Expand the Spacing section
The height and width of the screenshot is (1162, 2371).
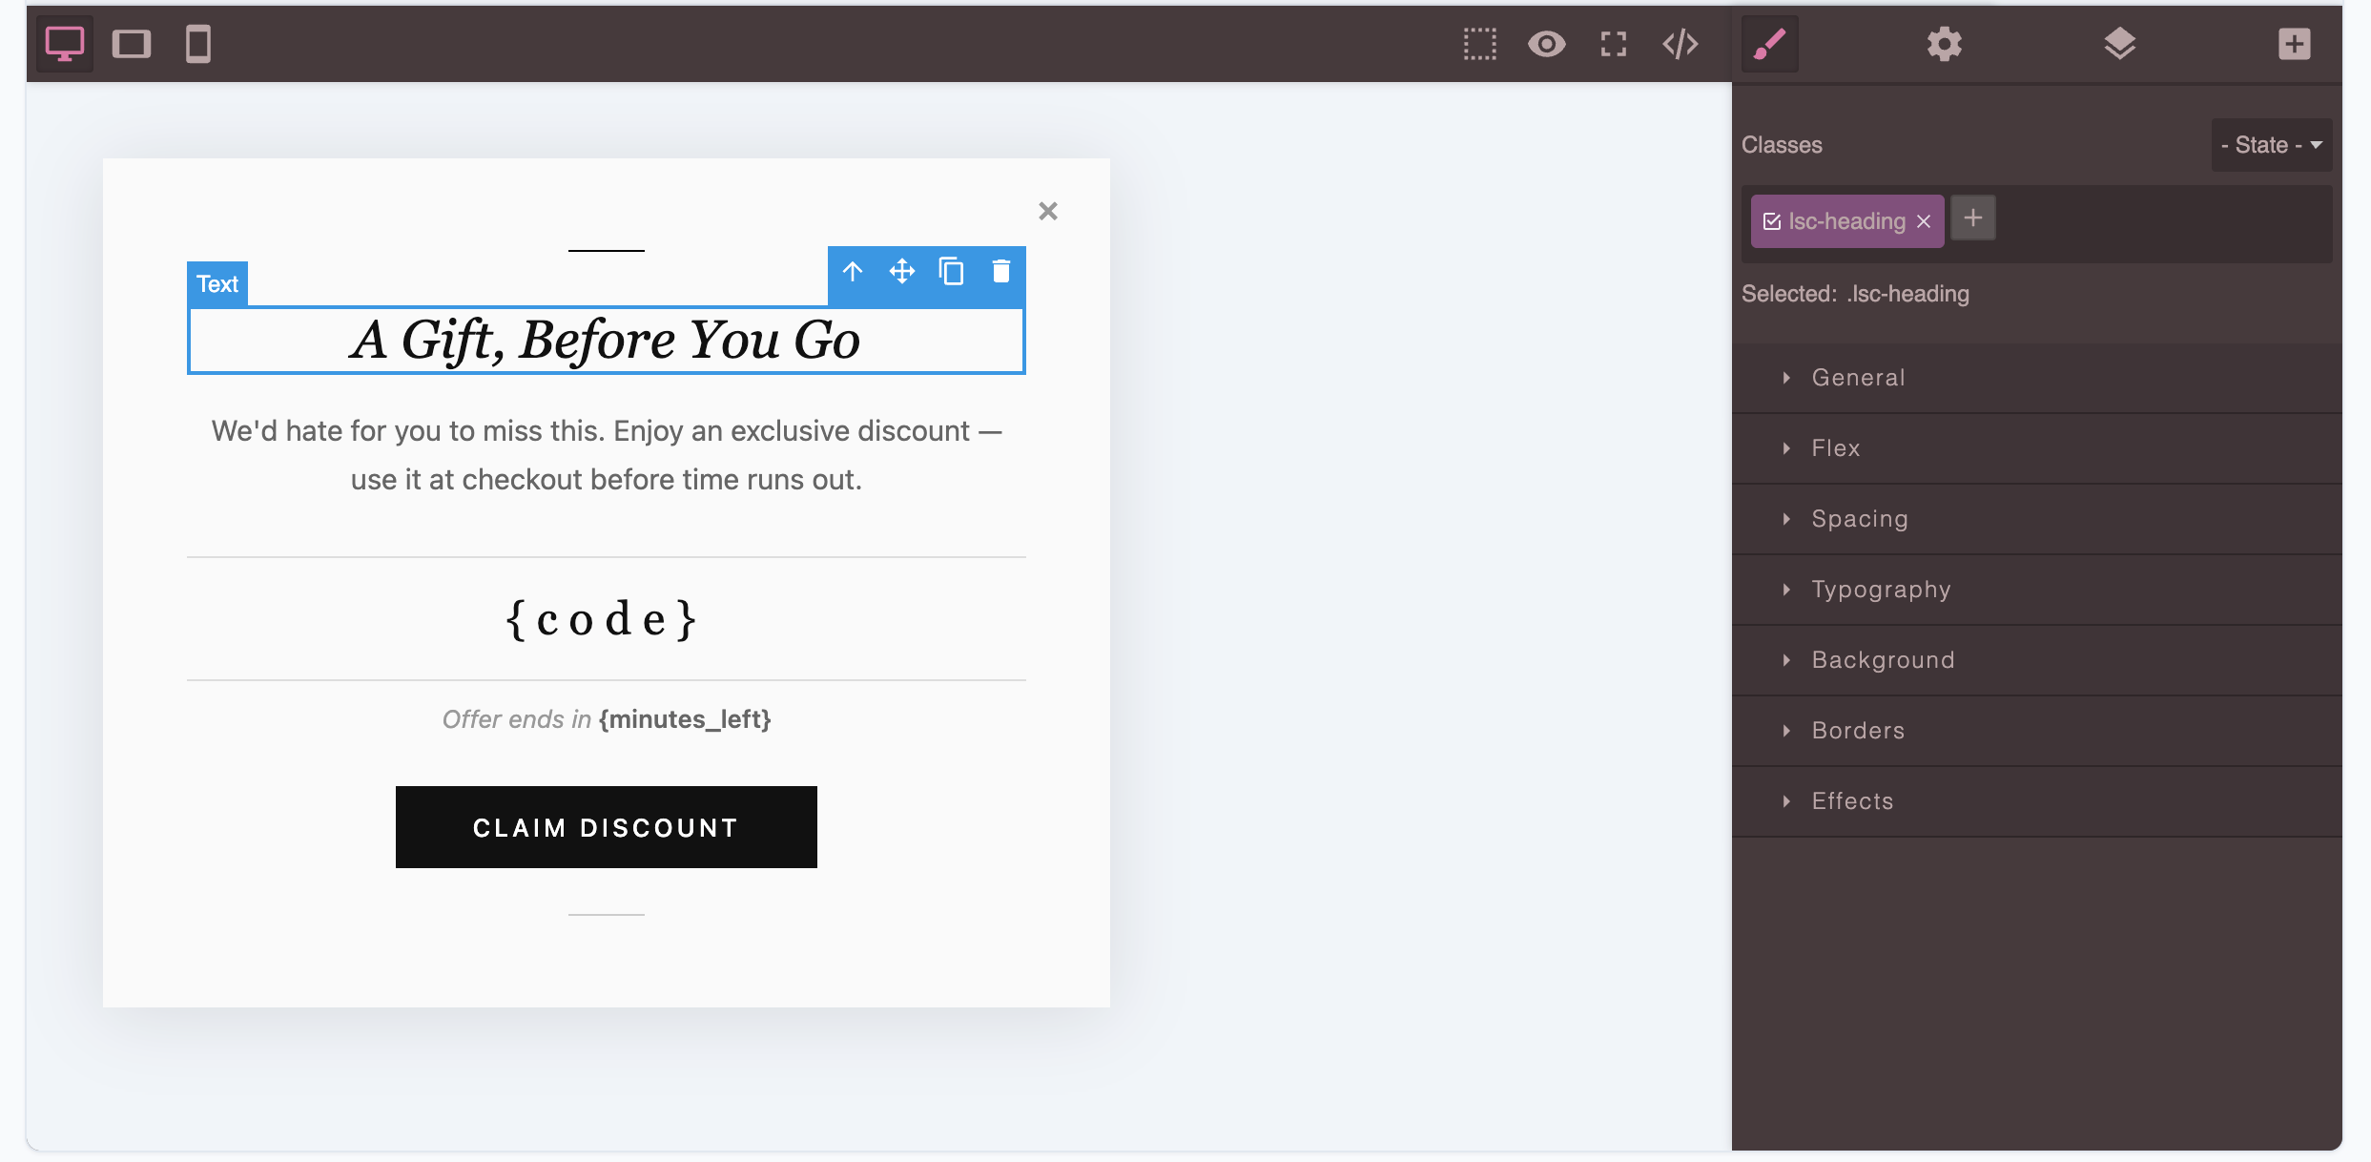[1859, 519]
